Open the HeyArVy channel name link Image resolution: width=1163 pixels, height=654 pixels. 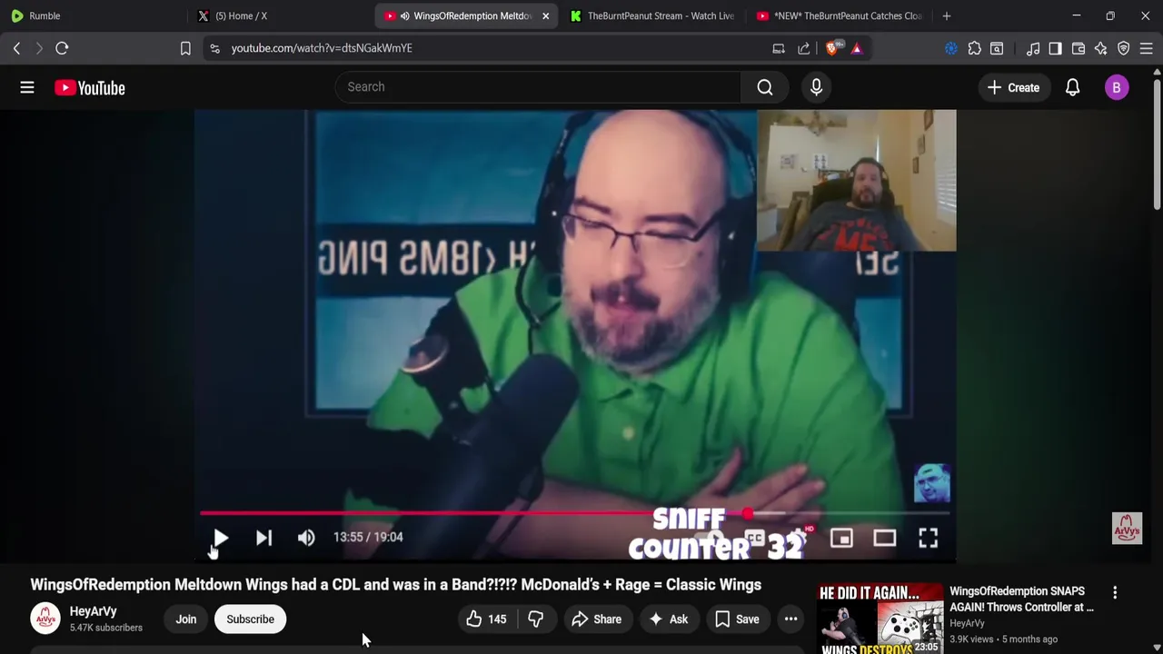click(94, 611)
